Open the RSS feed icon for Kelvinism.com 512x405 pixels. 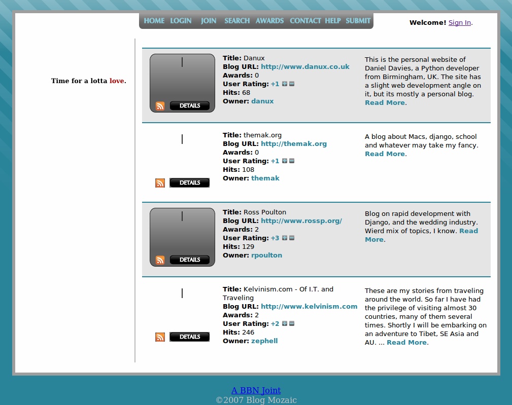(160, 337)
